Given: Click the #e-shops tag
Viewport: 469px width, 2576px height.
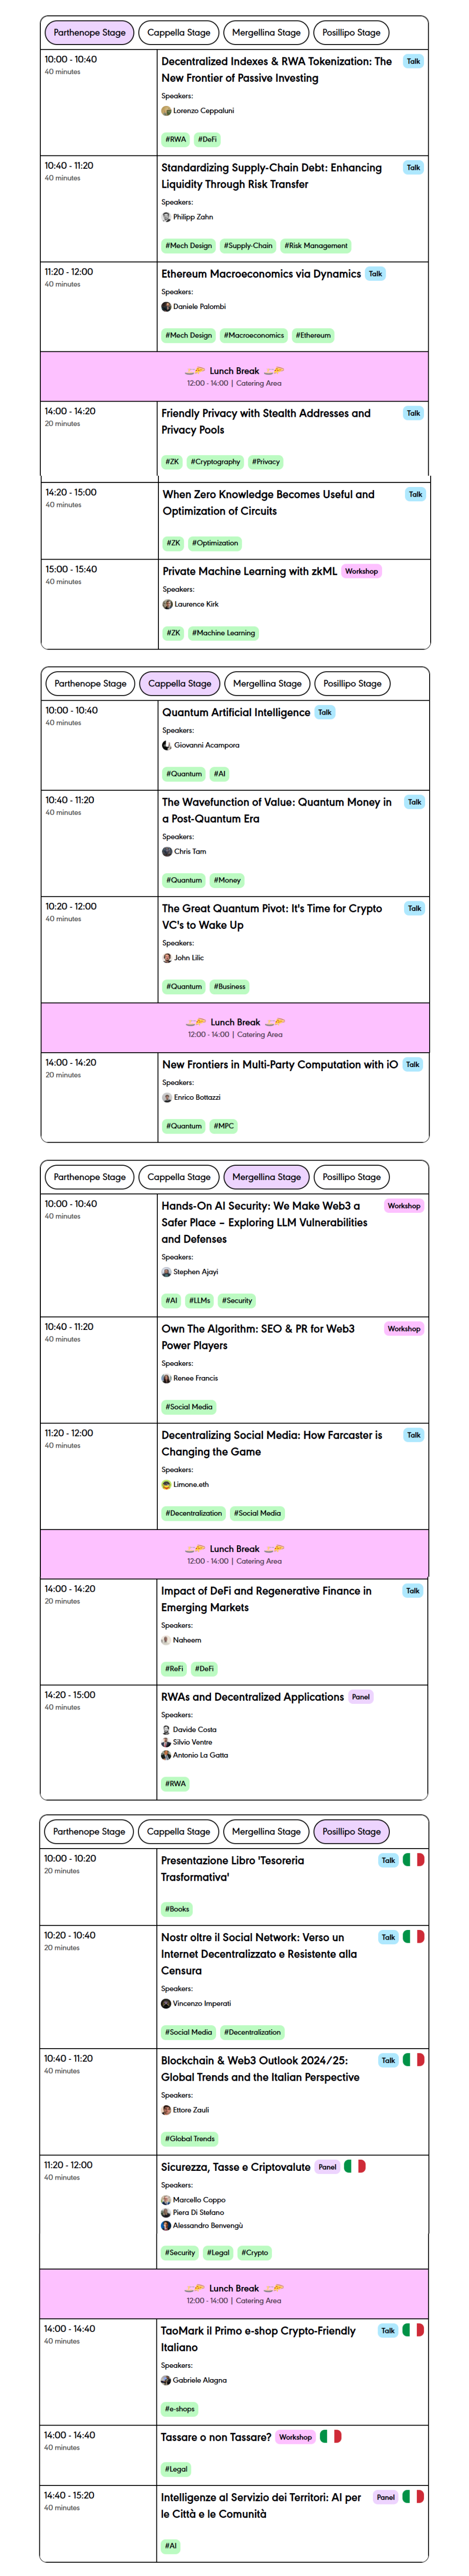Looking at the screenshot, I should coord(180,2409).
